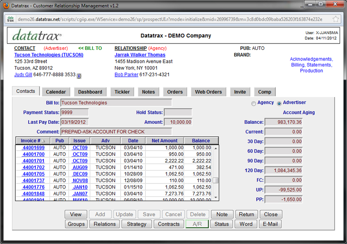Viewport: 347px width, 244px height.
Task: Click the Firefox icon in the title bar
Action: click(x=6, y=5)
